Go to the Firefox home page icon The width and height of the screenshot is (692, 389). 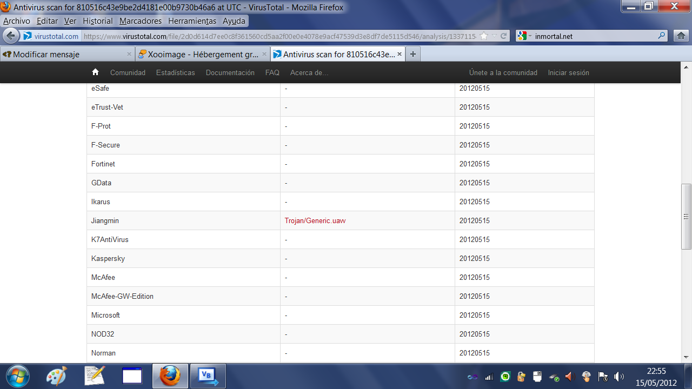pyautogui.click(x=681, y=36)
